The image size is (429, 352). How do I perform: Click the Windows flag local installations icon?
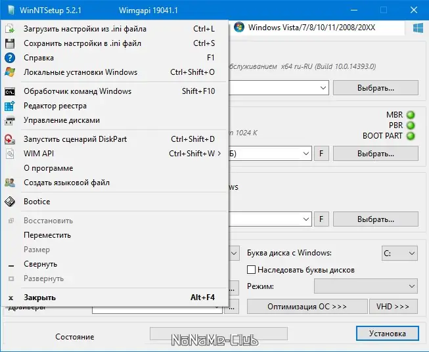pyautogui.click(x=10, y=72)
